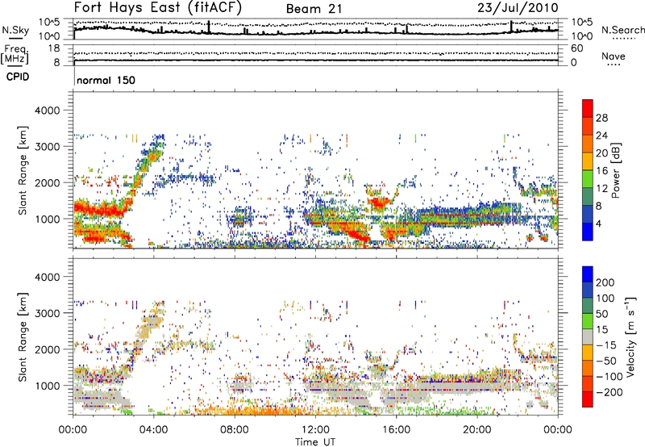The height and width of the screenshot is (447, 645).
Task: Select the '16:00' time tick label
Action: 396,430
